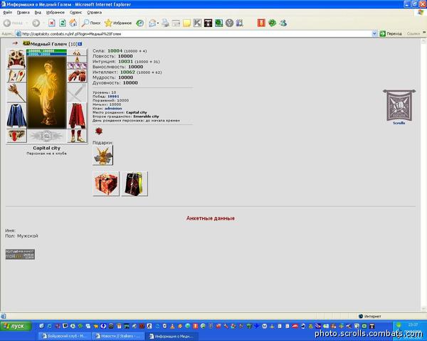Click the clan badge before Медный Голем
The height and width of the screenshot is (341, 427).
tap(26, 43)
